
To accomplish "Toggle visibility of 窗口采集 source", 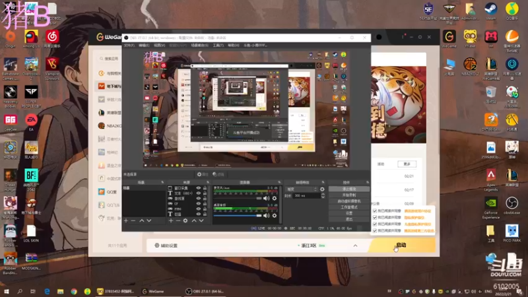I will click(199, 188).
